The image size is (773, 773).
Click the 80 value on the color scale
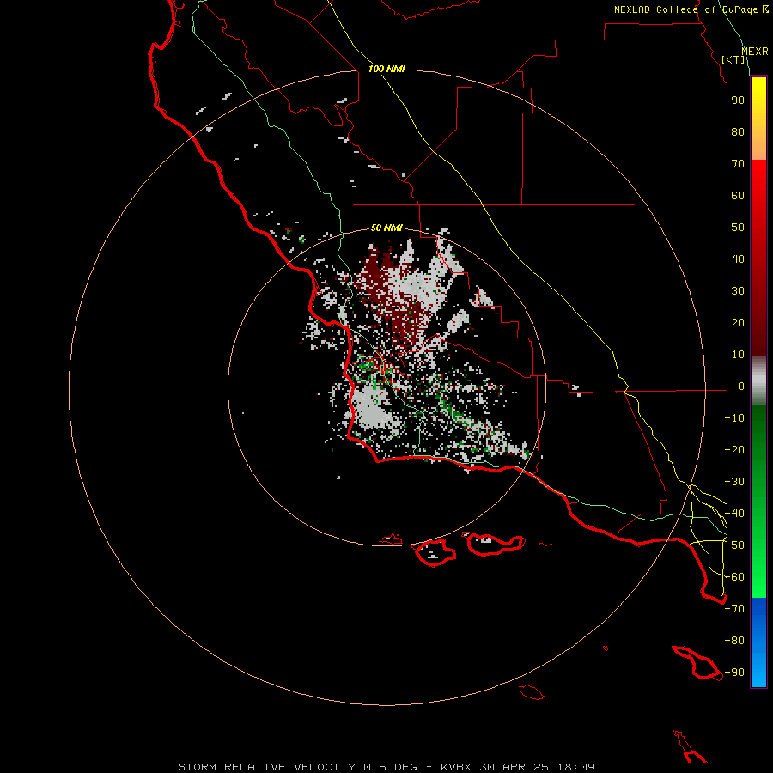pyautogui.click(x=738, y=131)
